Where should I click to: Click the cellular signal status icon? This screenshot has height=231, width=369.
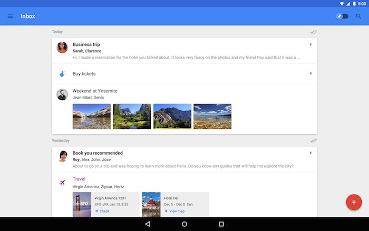[x=348, y=4]
